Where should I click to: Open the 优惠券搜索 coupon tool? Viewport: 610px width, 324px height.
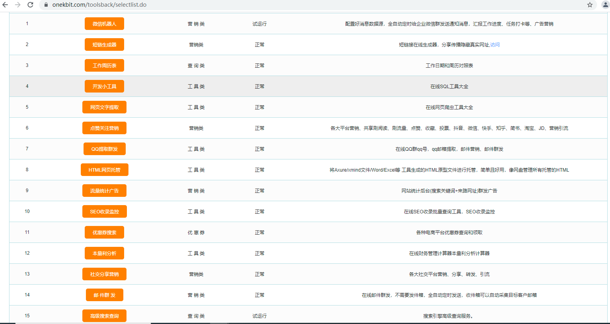click(x=104, y=232)
